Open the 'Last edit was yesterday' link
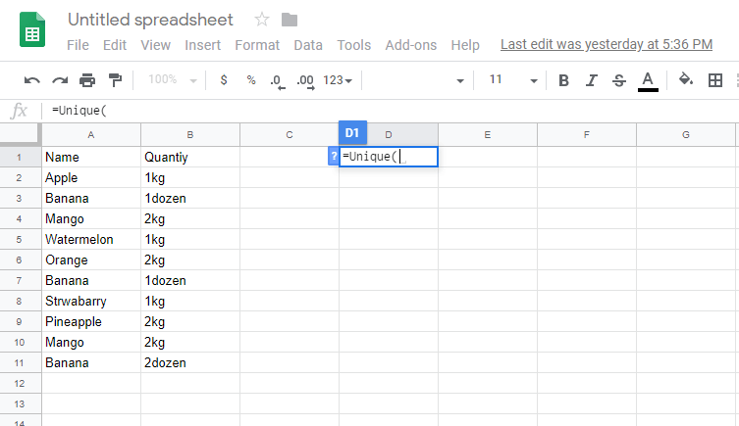 click(x=607, y=44)
